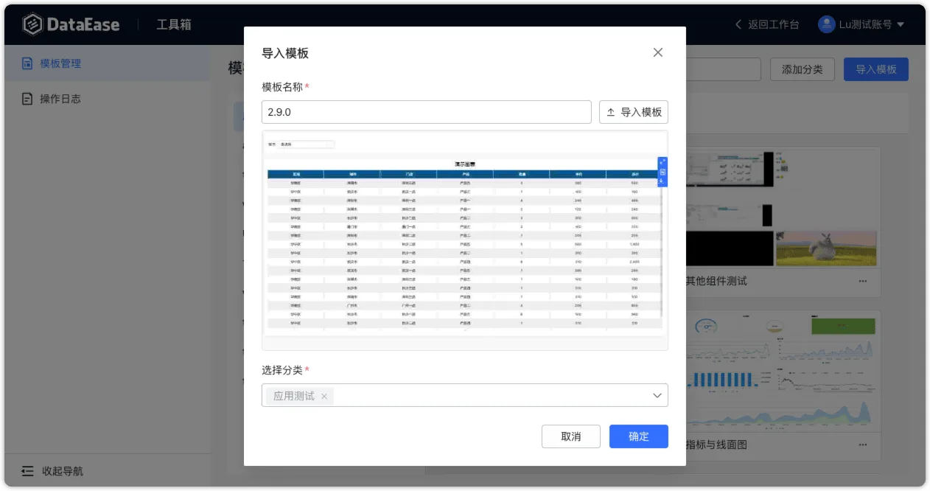Click the DataEase logo icon
This screenshot has width=930, height=491.
point(32,24)
